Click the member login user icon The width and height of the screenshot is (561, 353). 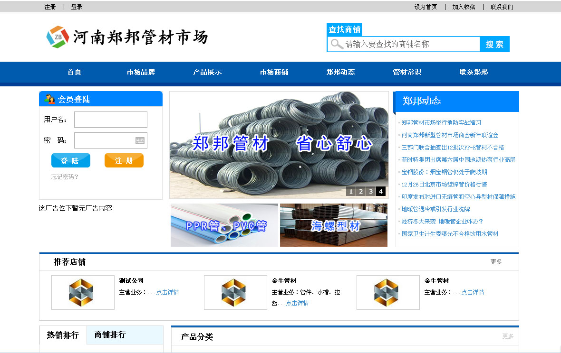click(x=50, y=99)
